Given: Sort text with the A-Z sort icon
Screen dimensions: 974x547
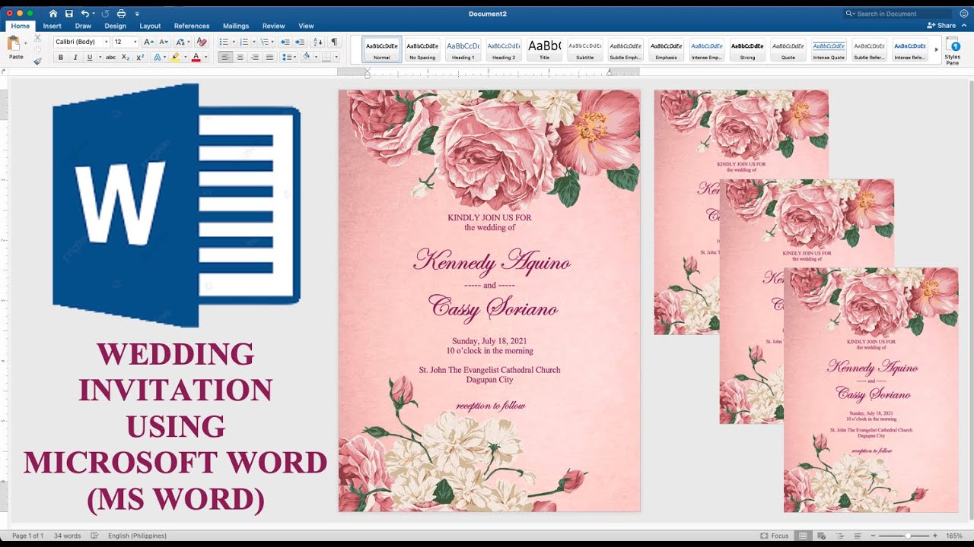Looking at the screenshot, I should (318, 42).
